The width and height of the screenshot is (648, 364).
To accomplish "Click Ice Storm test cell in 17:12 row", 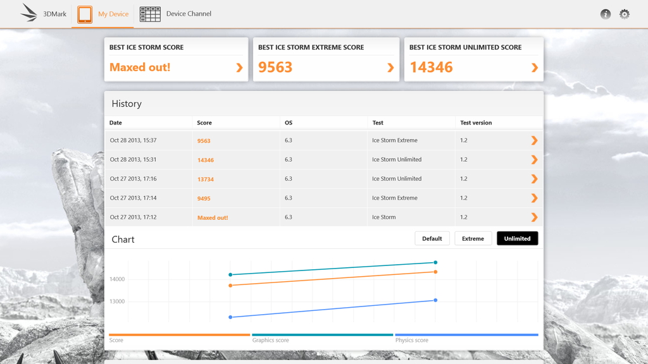I will click(x=384, y=217).
